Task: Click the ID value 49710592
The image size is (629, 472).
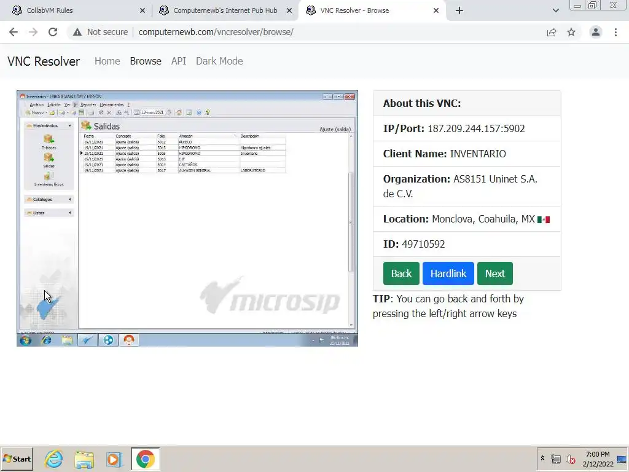Action: 423,244
